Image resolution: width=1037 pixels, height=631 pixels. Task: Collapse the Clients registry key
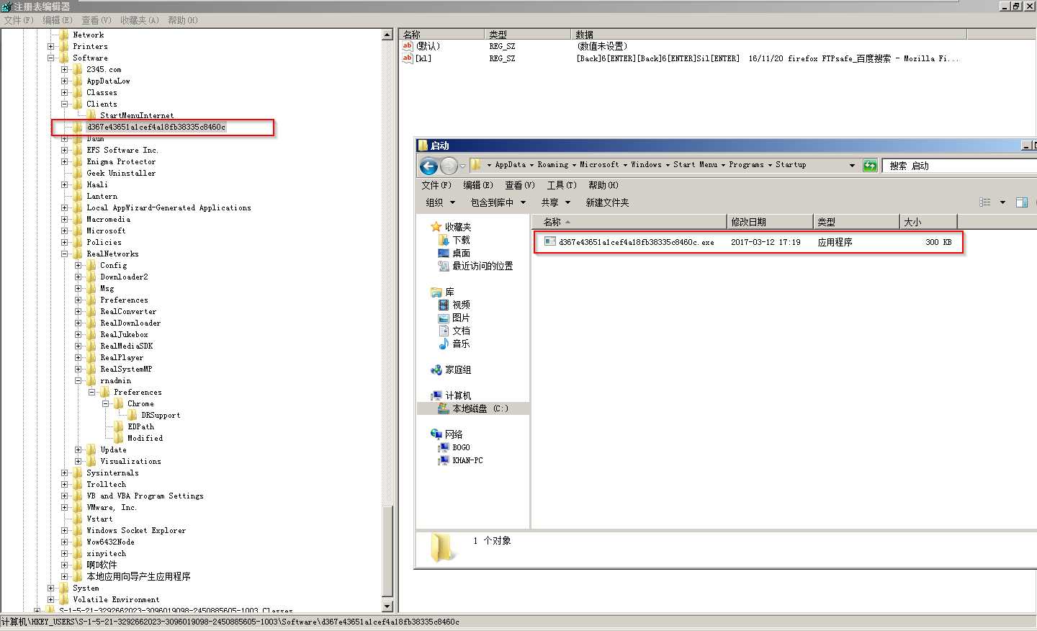tap(65, 104)
